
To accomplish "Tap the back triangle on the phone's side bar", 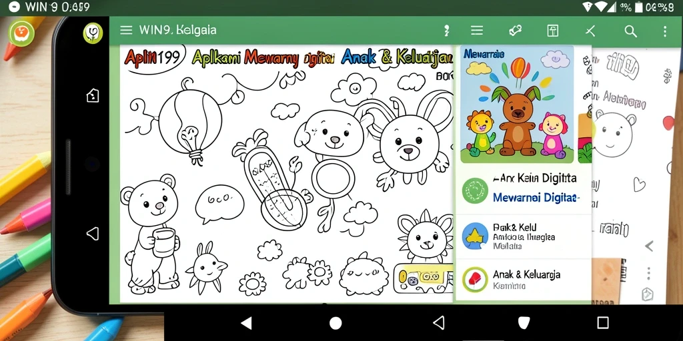I will click(x=92, y=234).
